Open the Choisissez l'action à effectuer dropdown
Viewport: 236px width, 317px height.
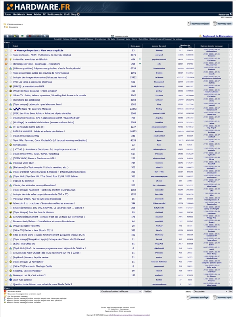121,292
